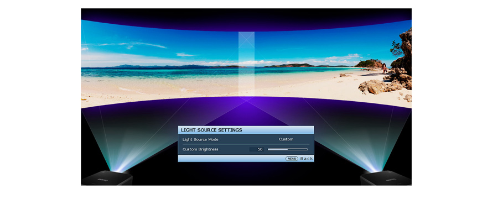Image resolution: width=498 pixels, height=199 pixels.
Task: Open the Custom mode value selector
Action: [x=286, y=139]
